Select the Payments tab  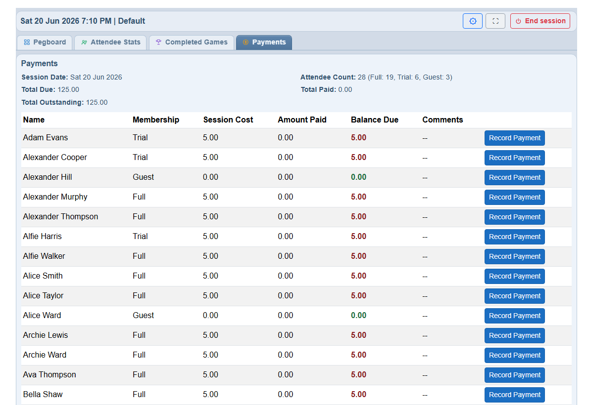point(264,42)
